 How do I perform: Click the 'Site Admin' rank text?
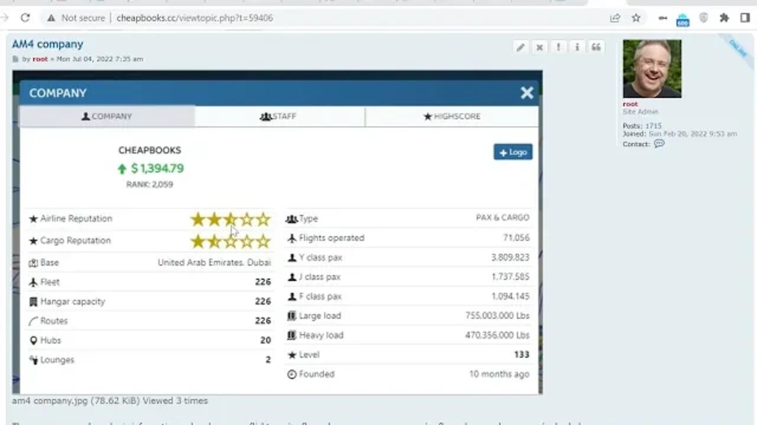(640, 112)
